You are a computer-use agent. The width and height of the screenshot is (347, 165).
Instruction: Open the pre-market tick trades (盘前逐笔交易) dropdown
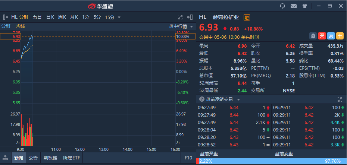(x=238, y=99)
